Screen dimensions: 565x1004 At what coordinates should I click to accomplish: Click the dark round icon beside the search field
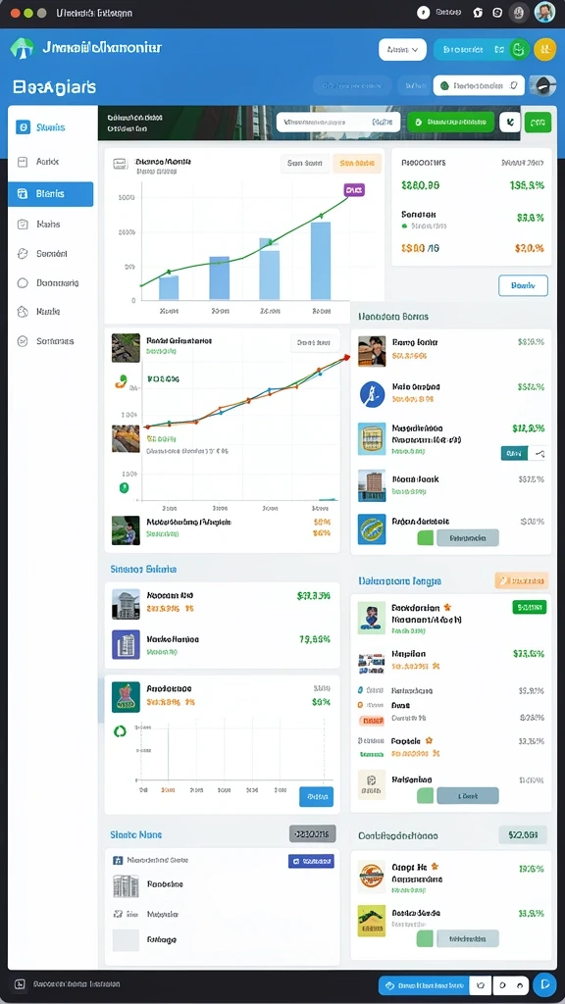tap(543, 85)
